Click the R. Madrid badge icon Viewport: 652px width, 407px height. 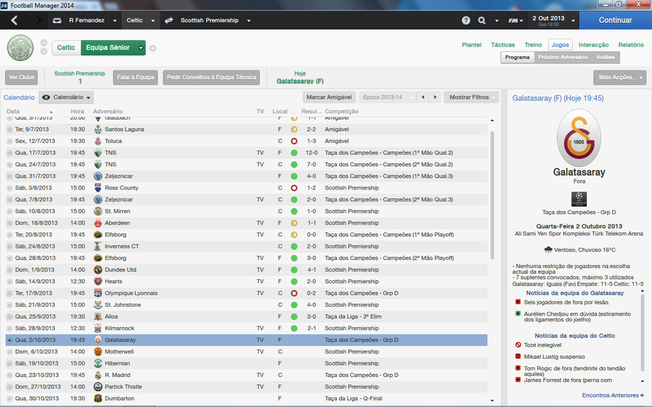[x=97, y=375]
